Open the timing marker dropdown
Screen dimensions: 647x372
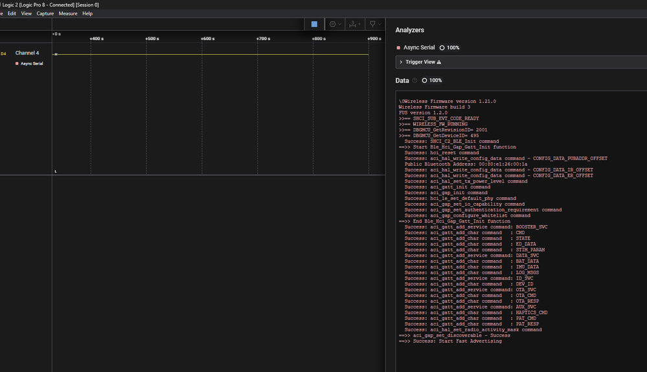tap(374, 24)
